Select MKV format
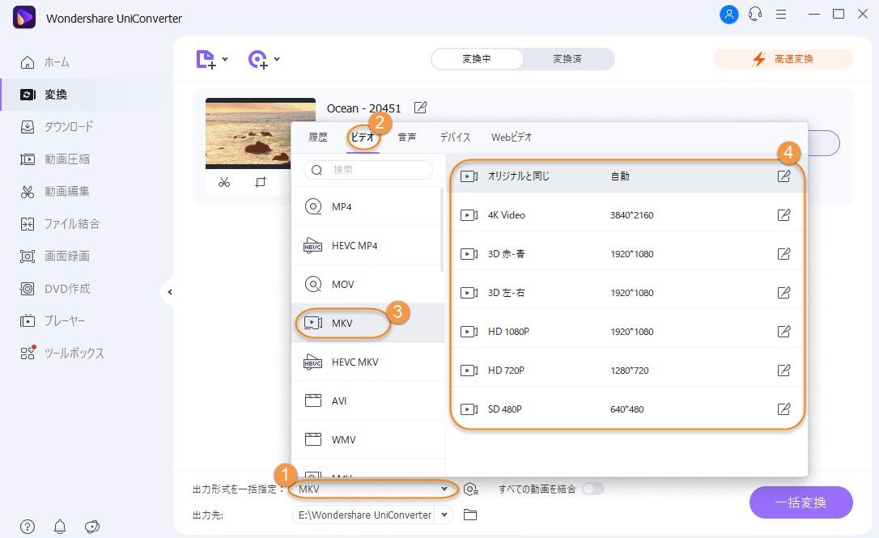 367,323
